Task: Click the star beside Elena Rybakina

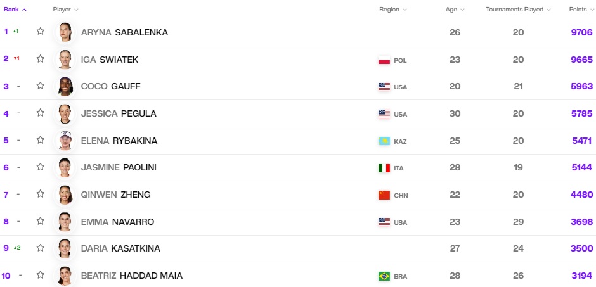Action: (41, 140)
